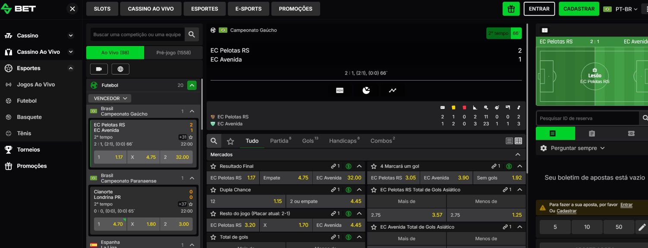Click the settings gear by Perguntar sempre
The image size is (648, 248).
tap(544, 148)
